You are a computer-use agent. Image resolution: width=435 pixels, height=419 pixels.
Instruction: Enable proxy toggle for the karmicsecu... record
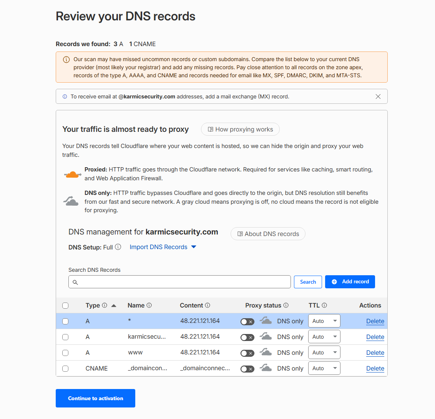point(247,338)
